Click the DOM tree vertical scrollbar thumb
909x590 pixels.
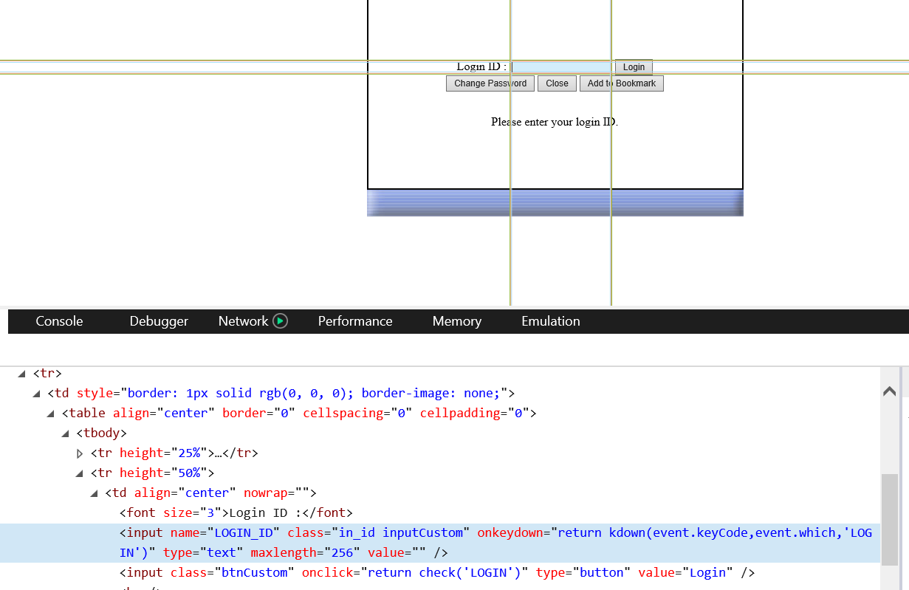tap(889, 520)
